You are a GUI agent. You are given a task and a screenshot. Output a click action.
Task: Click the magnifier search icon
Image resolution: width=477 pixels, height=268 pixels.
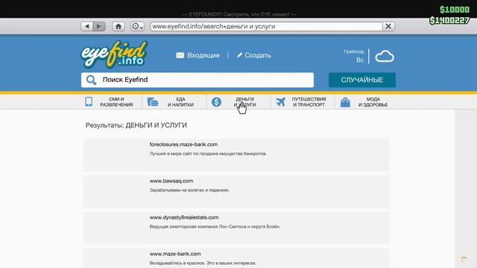[x=91, y=80]
